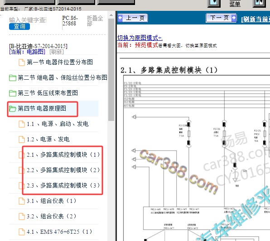This screenshot has height=241, width=270.
Task: Click page icon beside 4.1、EMS 476+6T25
Action: tap(22, 232)
